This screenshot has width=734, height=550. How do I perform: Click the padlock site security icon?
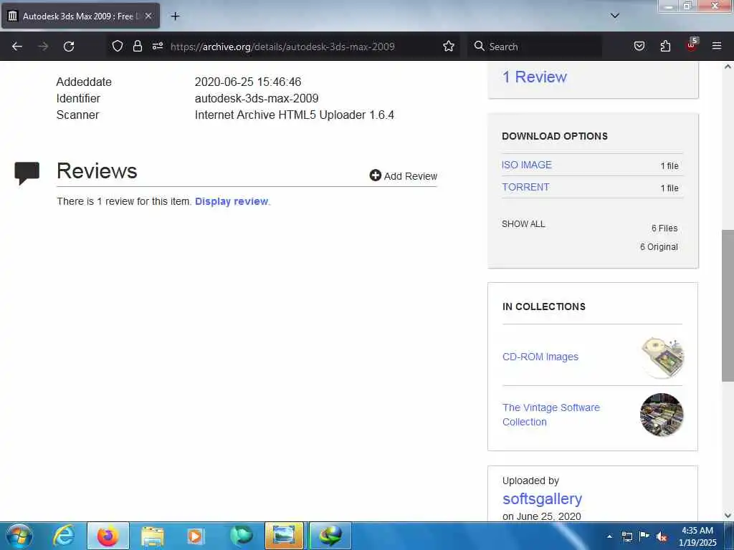(137, 46)
